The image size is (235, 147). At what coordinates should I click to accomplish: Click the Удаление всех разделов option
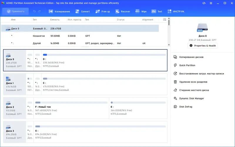pos(193,82)
